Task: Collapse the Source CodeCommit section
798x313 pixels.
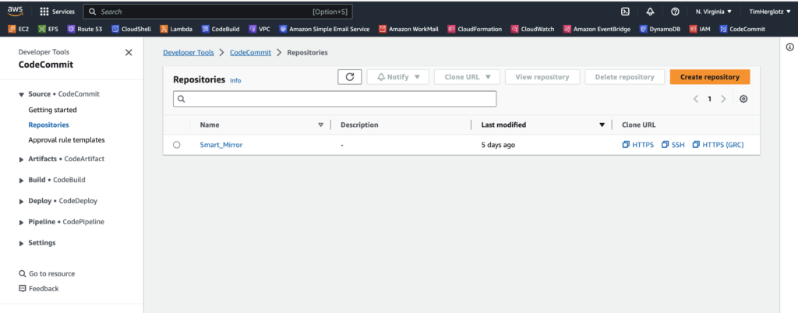Action: tap(21, 94)
